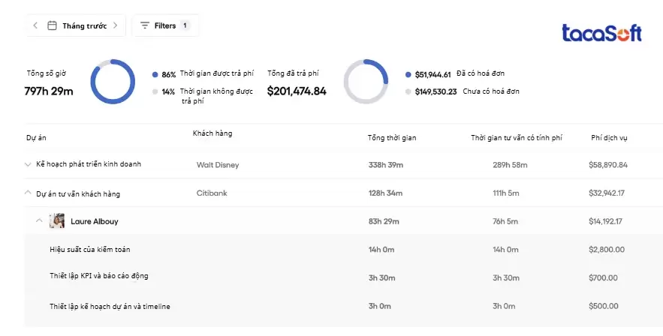Click the Filters count badge
663x336 pixels.
tap(185, 25)
